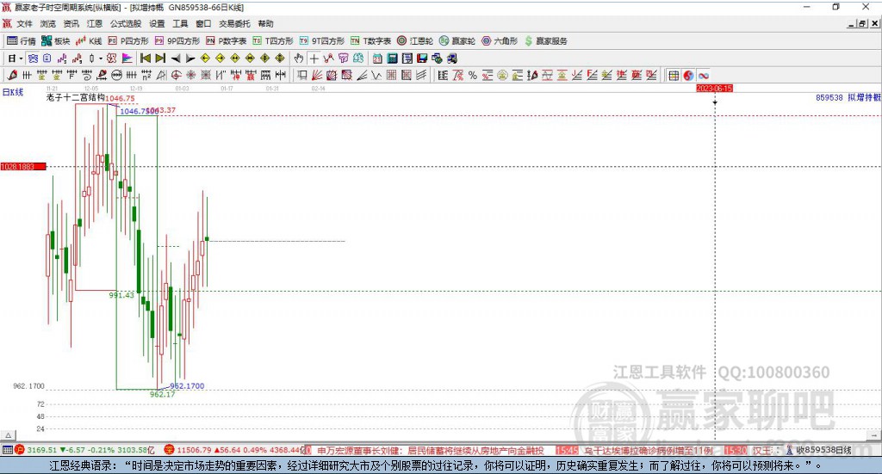Click the percent sign tool icon

[473, 75]
